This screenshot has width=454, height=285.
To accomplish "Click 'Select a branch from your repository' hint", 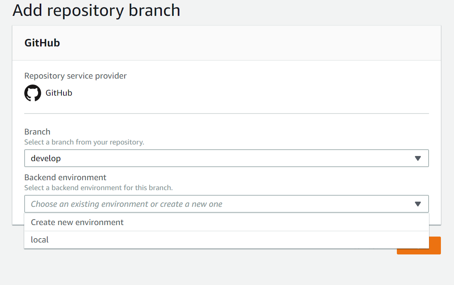I will [84, 142].
